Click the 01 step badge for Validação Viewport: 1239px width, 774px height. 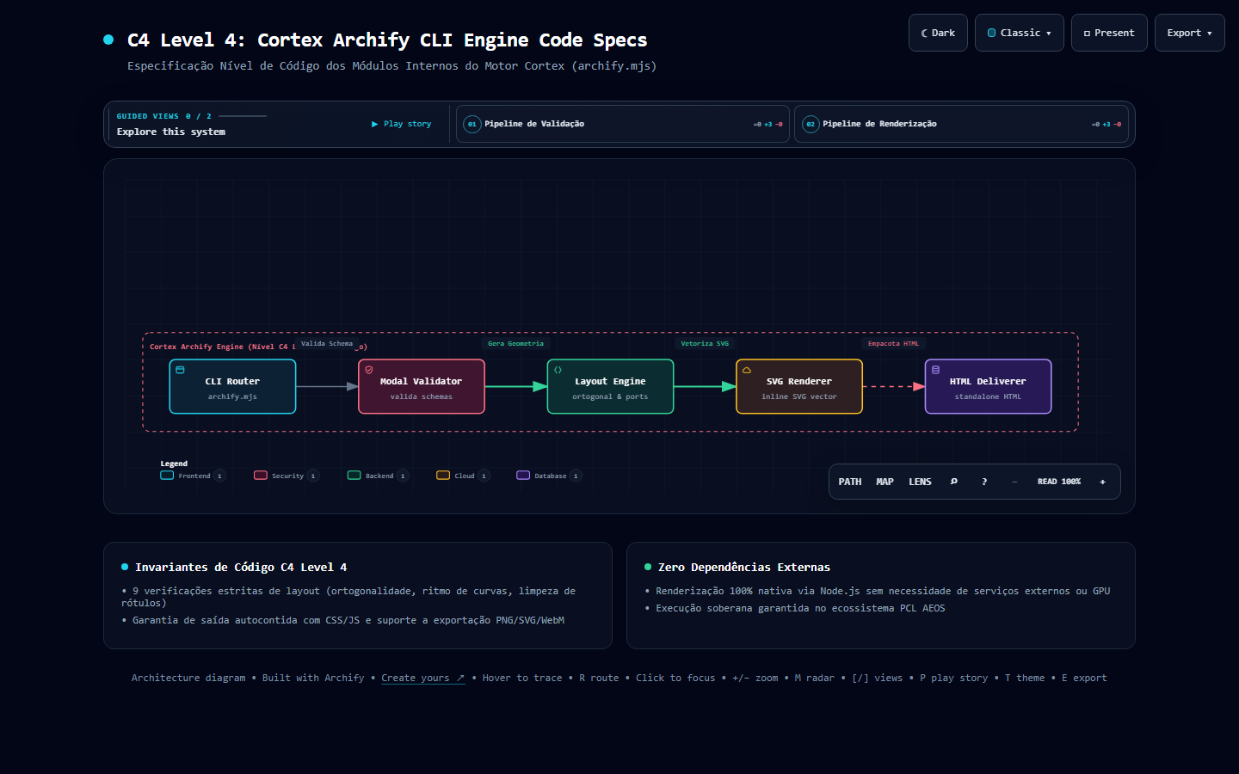472,124
